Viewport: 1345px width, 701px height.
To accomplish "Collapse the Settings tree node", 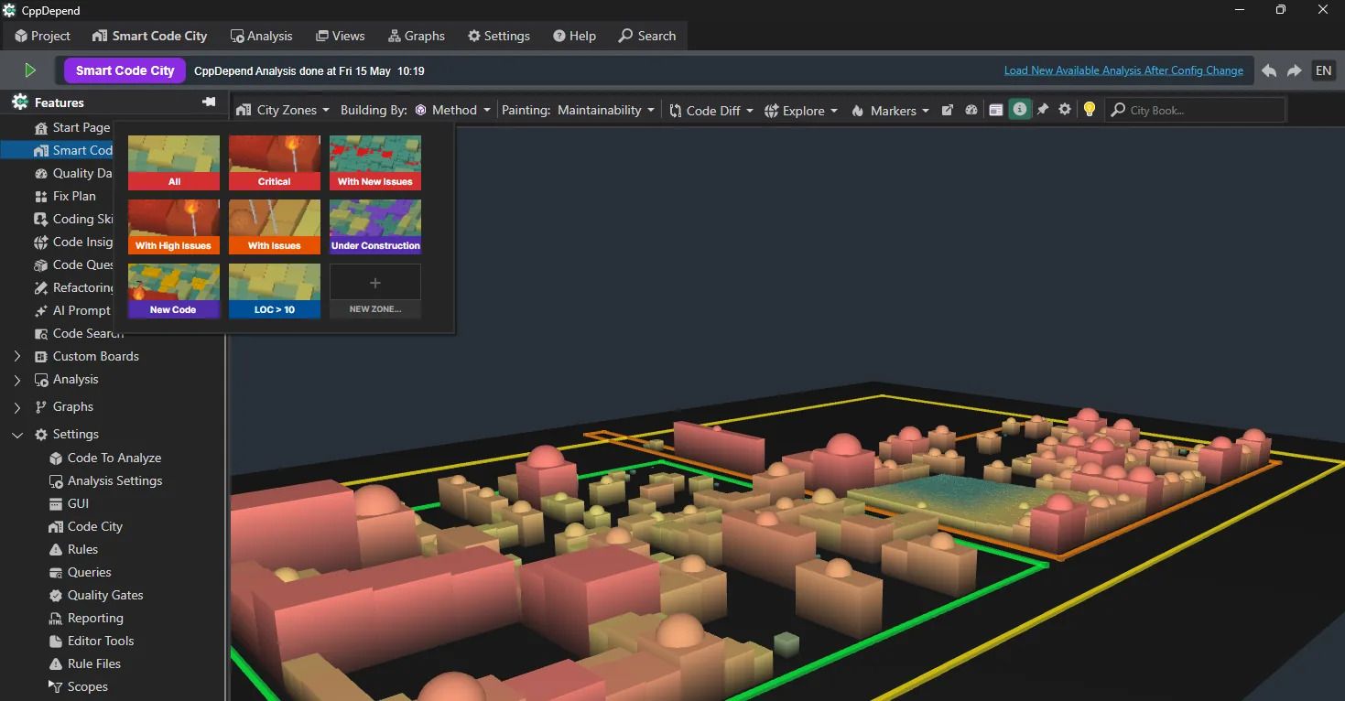I will 17,434.
